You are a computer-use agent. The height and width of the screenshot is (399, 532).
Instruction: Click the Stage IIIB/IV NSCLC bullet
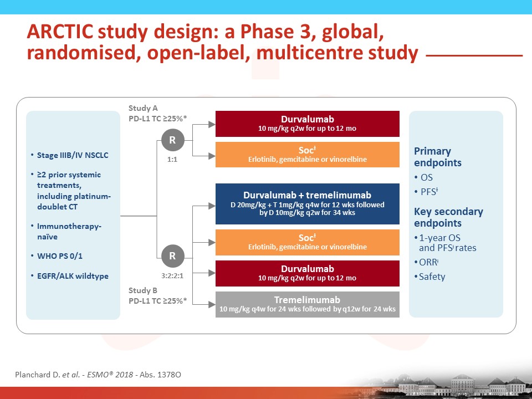click(x=70, y=155)
